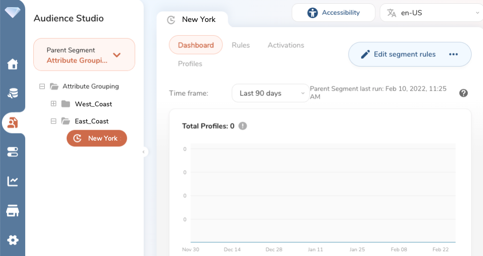
Task: Select the Audience Studio sidebar icon
Action: coord(13,123)
